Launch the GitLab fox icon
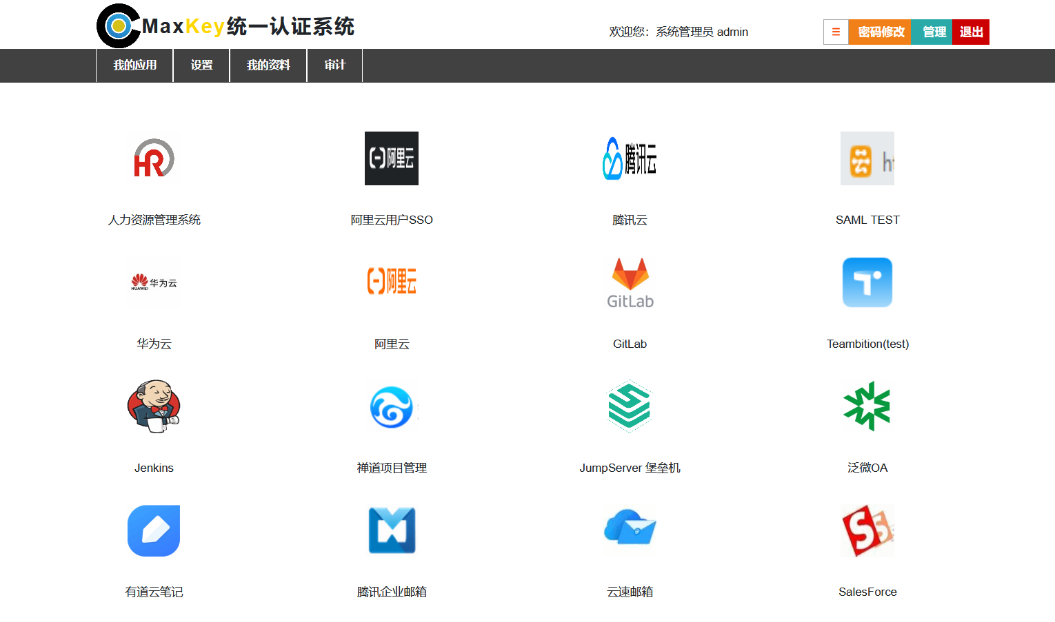1055x622 pixels. click(630, 282)
